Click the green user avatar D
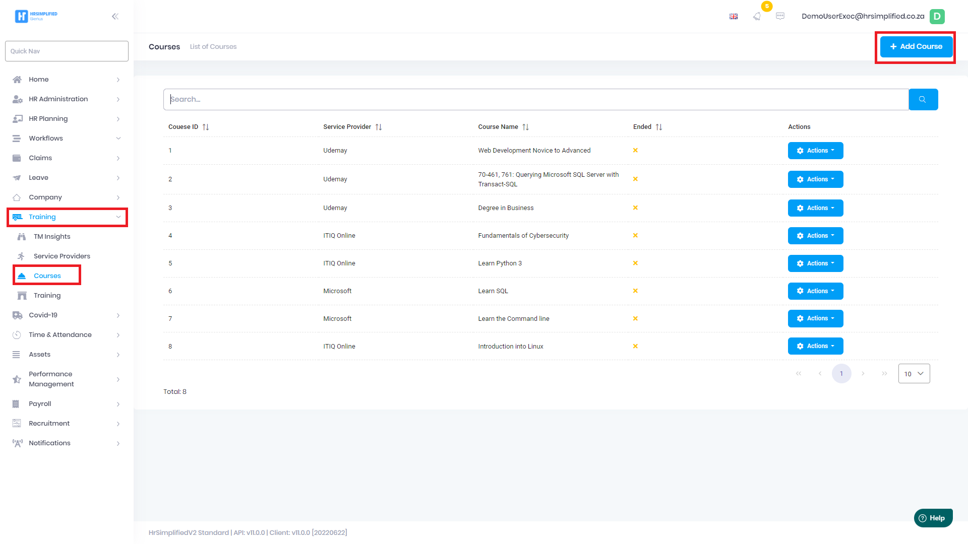Viewport: 968px width, 544px height. click(937, 16)
